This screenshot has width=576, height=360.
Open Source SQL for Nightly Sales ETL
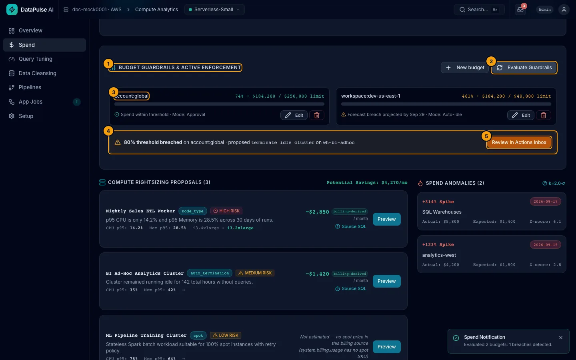[x=351, y=226]
